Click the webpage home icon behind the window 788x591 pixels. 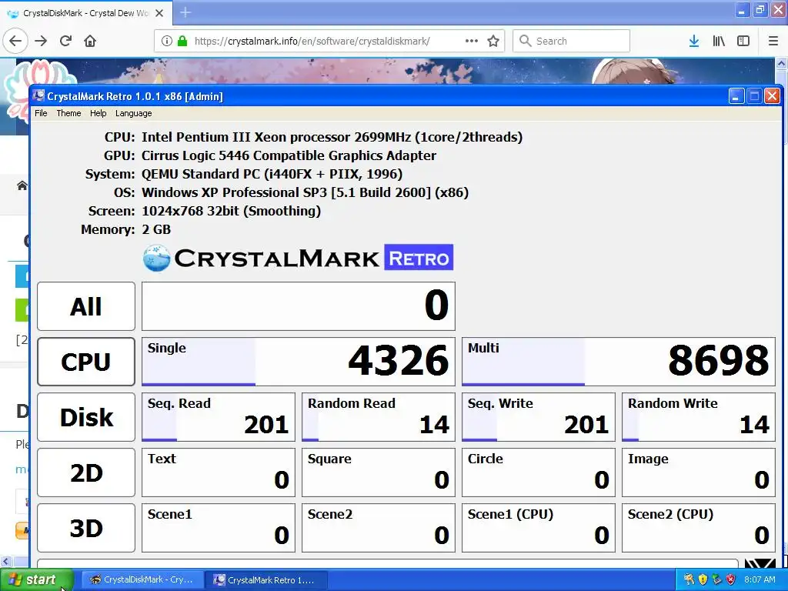(x=22, y=186)
